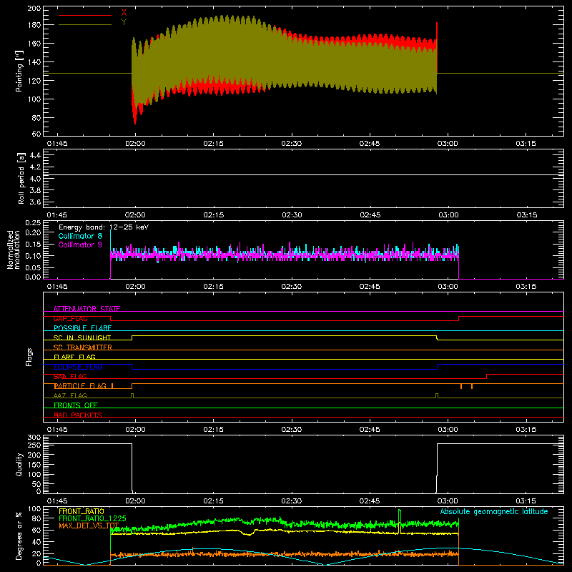Click the "Y" legend label
This screenshot has height=572, width=572.
pos(124,22)
